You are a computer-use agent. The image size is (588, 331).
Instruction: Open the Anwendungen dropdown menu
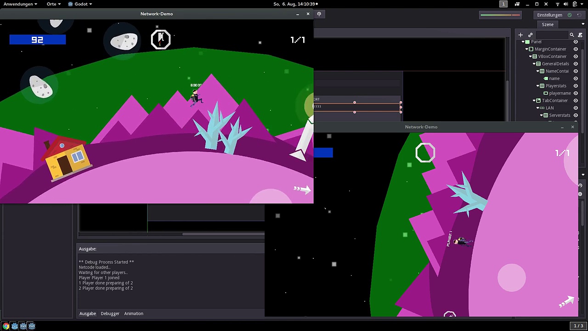[21, 4]
